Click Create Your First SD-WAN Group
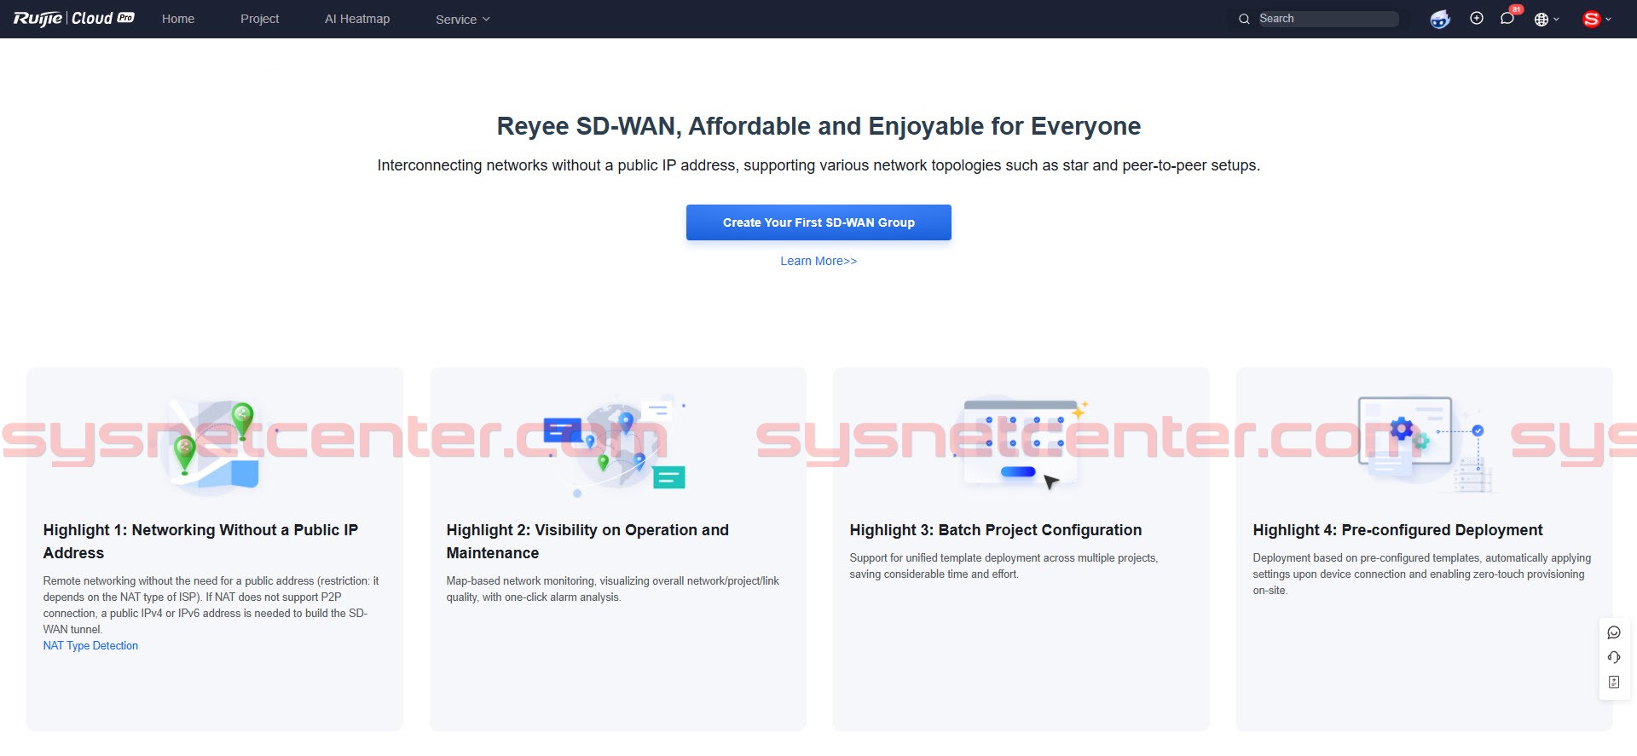The image size is (1637, 756). tap(818, 222)
